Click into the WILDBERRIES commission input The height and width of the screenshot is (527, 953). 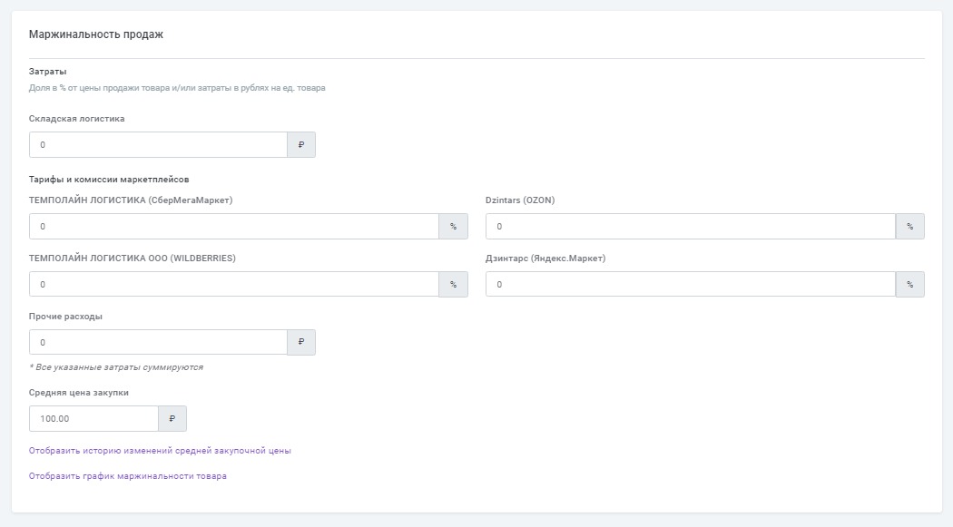[x=234, y=285]
